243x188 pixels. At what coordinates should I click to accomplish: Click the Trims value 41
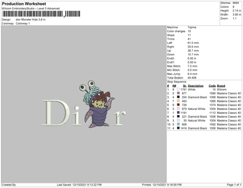189,39
